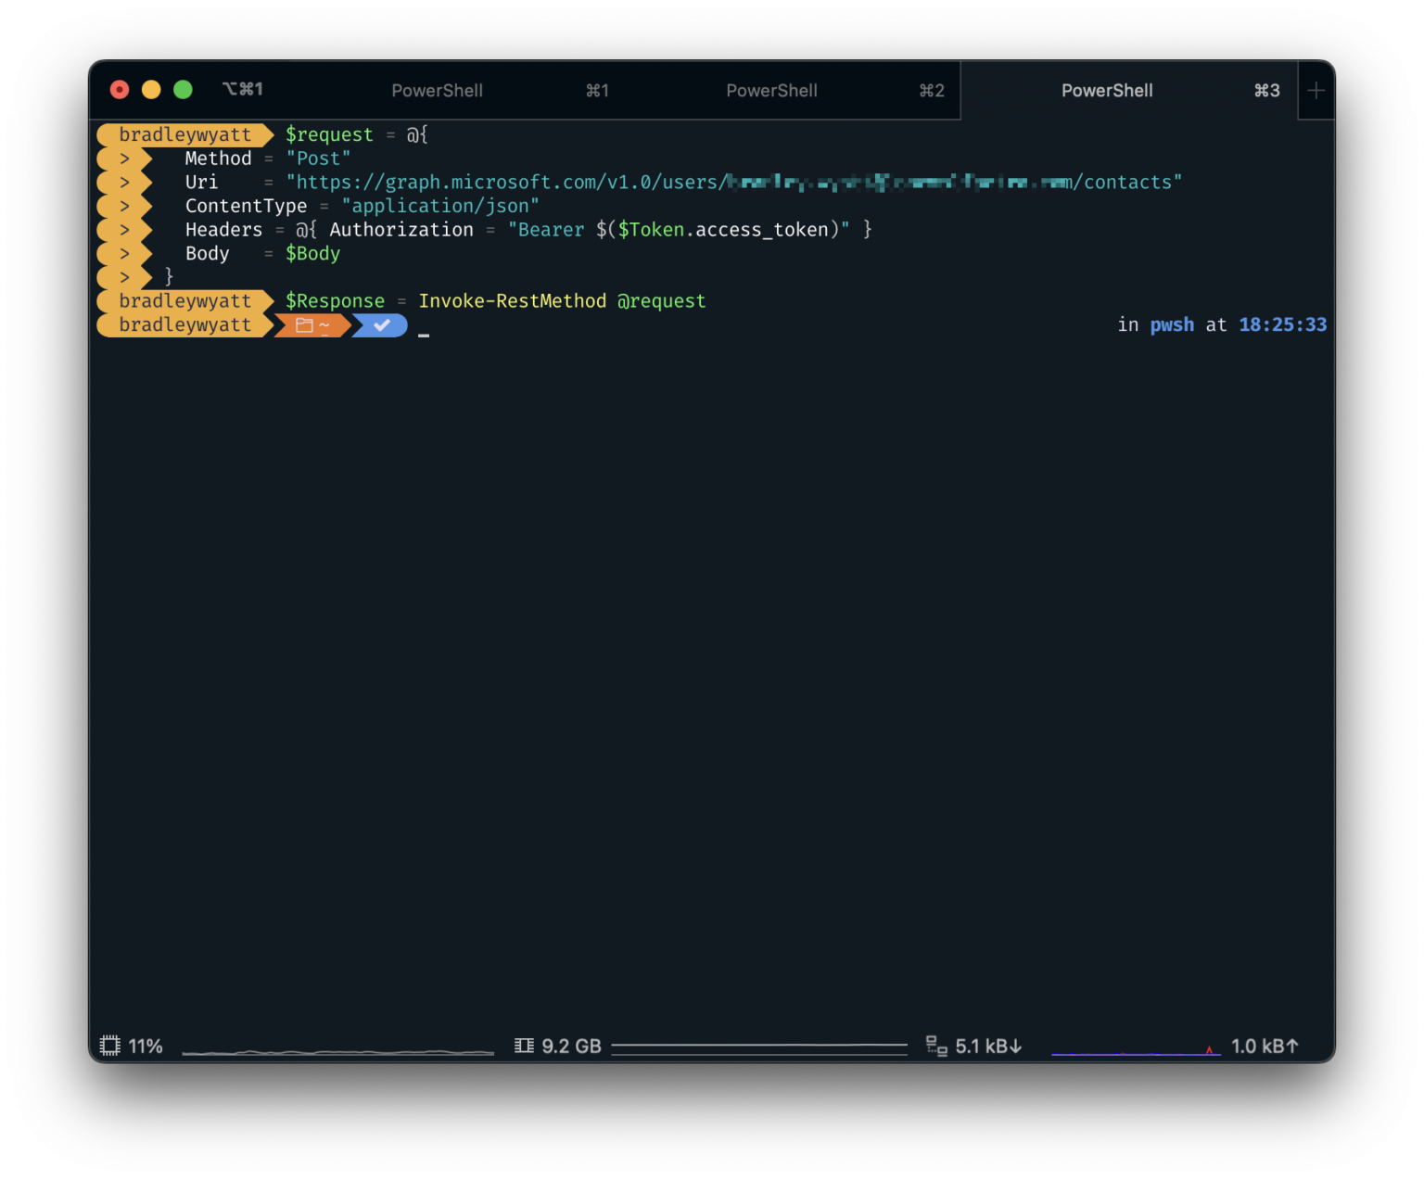This screenshot has width=1424, height=1180.
Task: Click the $Body variable value
Action: tap(312, 253)
